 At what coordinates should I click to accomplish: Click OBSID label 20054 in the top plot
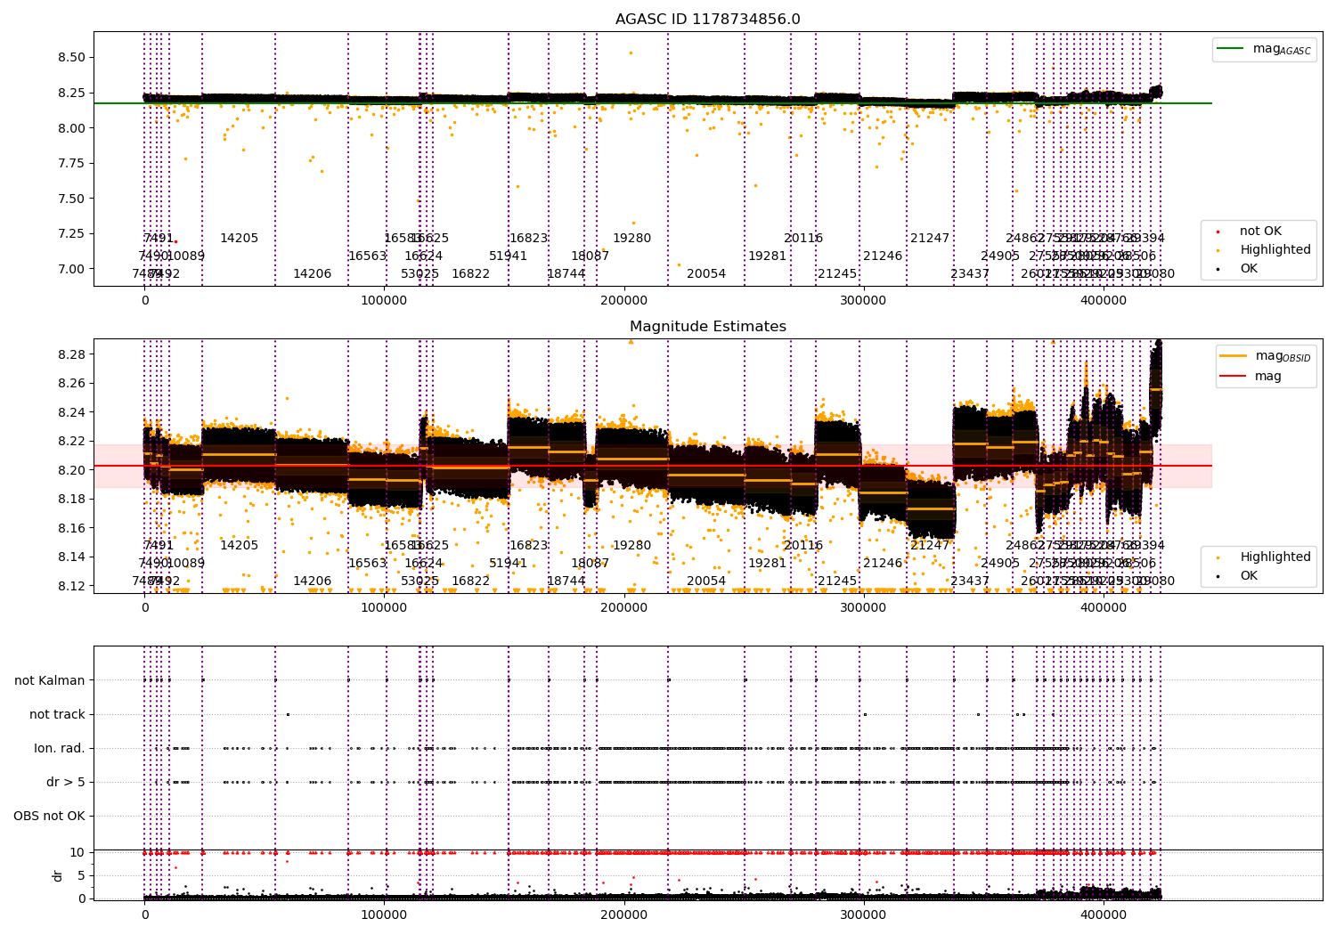(x=706, y=274)
